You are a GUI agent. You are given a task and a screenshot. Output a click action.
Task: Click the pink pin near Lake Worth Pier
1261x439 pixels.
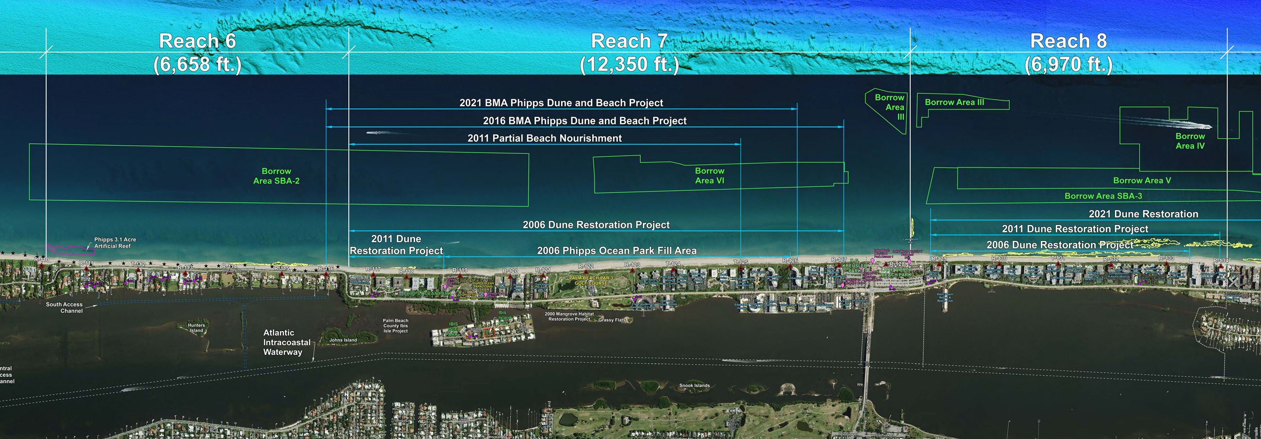coord(909,262)
